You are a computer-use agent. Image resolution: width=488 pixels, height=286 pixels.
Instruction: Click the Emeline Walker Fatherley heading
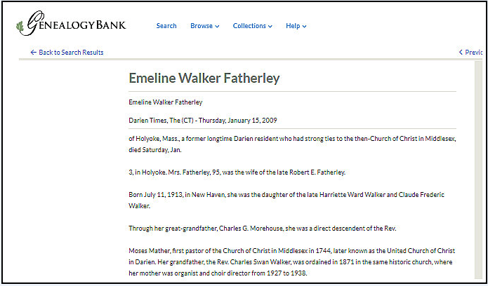tap(204, 78)
